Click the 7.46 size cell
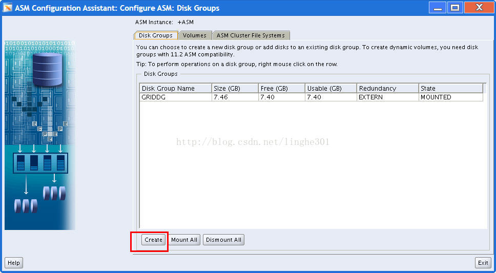This screenshot has height=273, width=496. coord(235,97)
